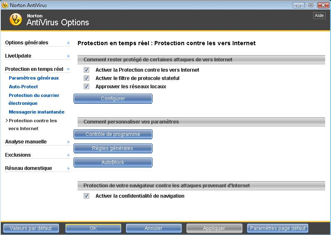
Task: Click the Norton stethoscope logo icon
Action: click(x=16, y=19)
